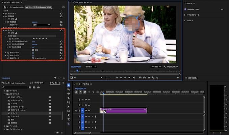
Task: Select the Hand tool
Action: coord(69,115)
